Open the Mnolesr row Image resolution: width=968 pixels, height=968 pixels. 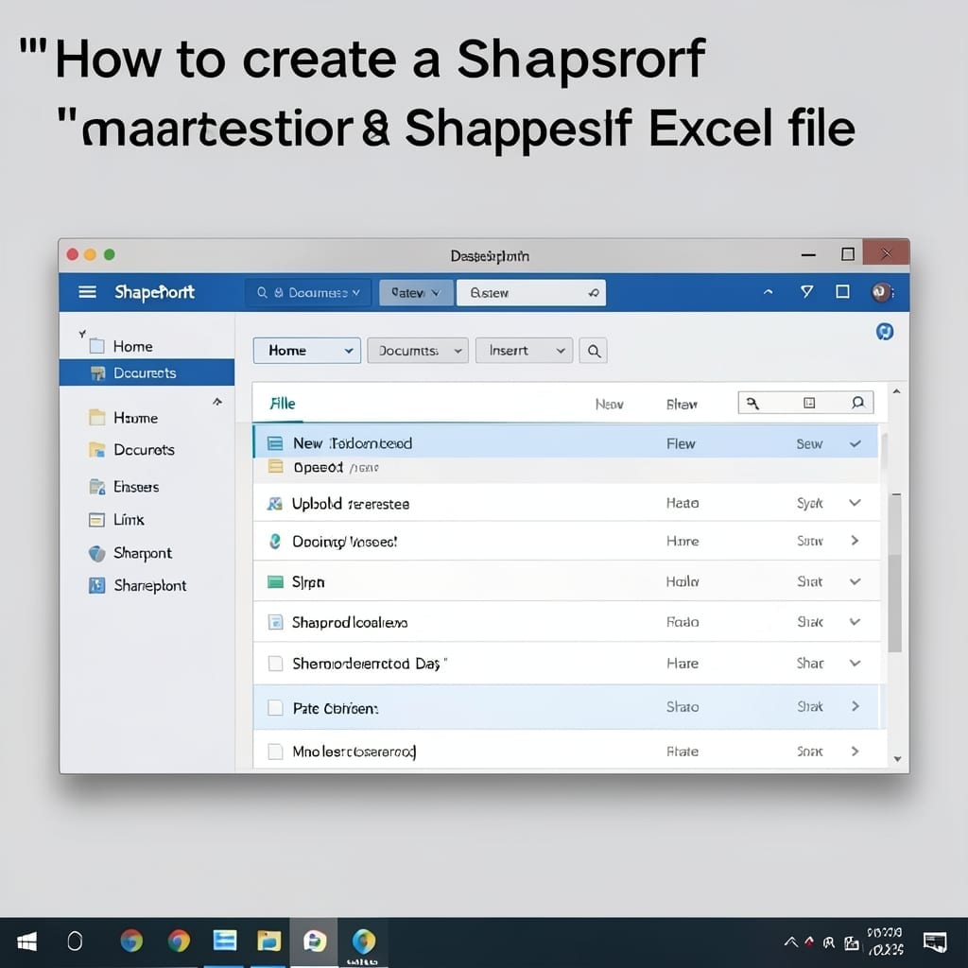pos(565,750)
